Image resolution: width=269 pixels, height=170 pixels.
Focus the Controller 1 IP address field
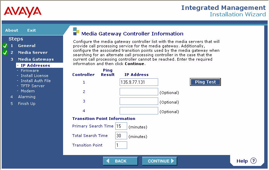click(139, 82)
